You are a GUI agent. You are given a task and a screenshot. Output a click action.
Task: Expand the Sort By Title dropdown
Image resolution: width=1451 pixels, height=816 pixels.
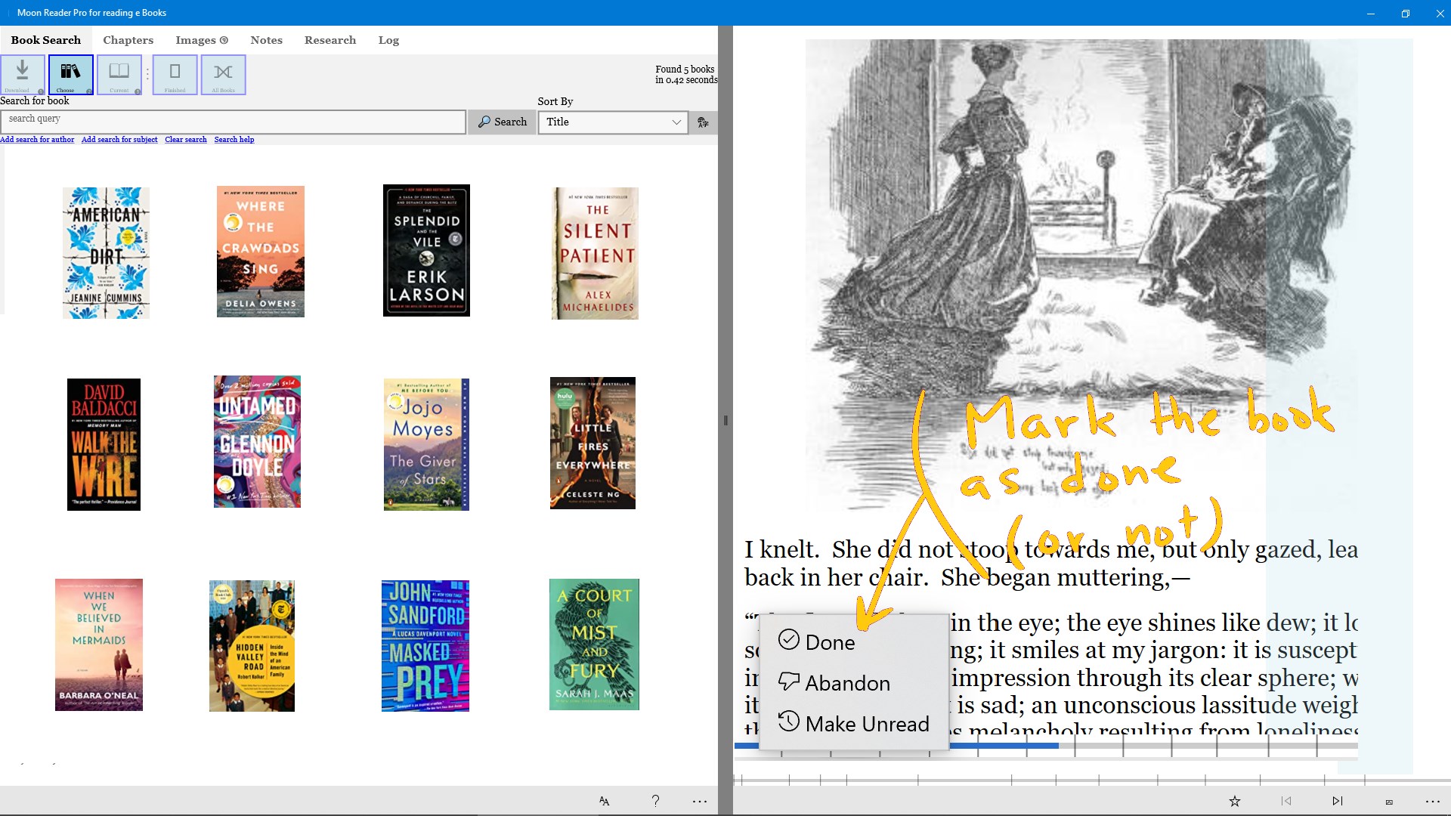click(x=612, y=122)
